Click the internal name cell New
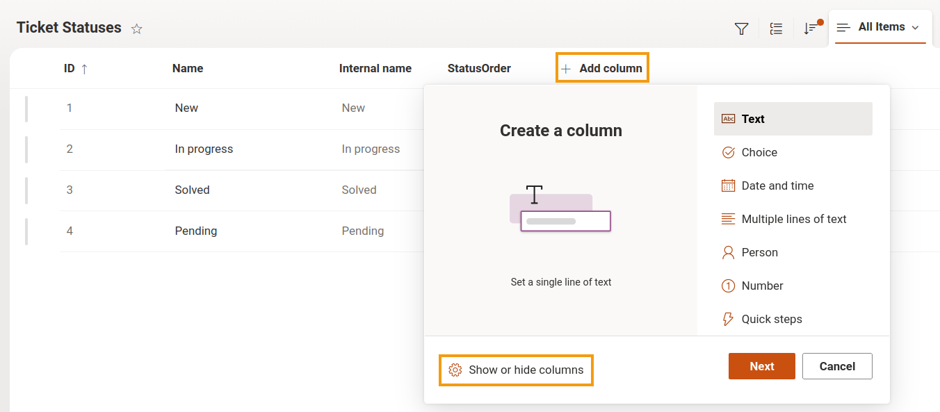Image resolution: width=940 pixels, height=412 pixels. tap(353, 108)
